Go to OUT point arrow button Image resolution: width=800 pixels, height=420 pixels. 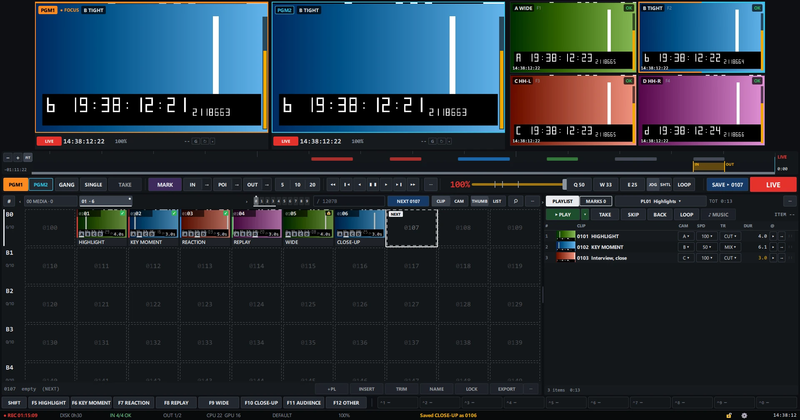(x=267, y=185)
